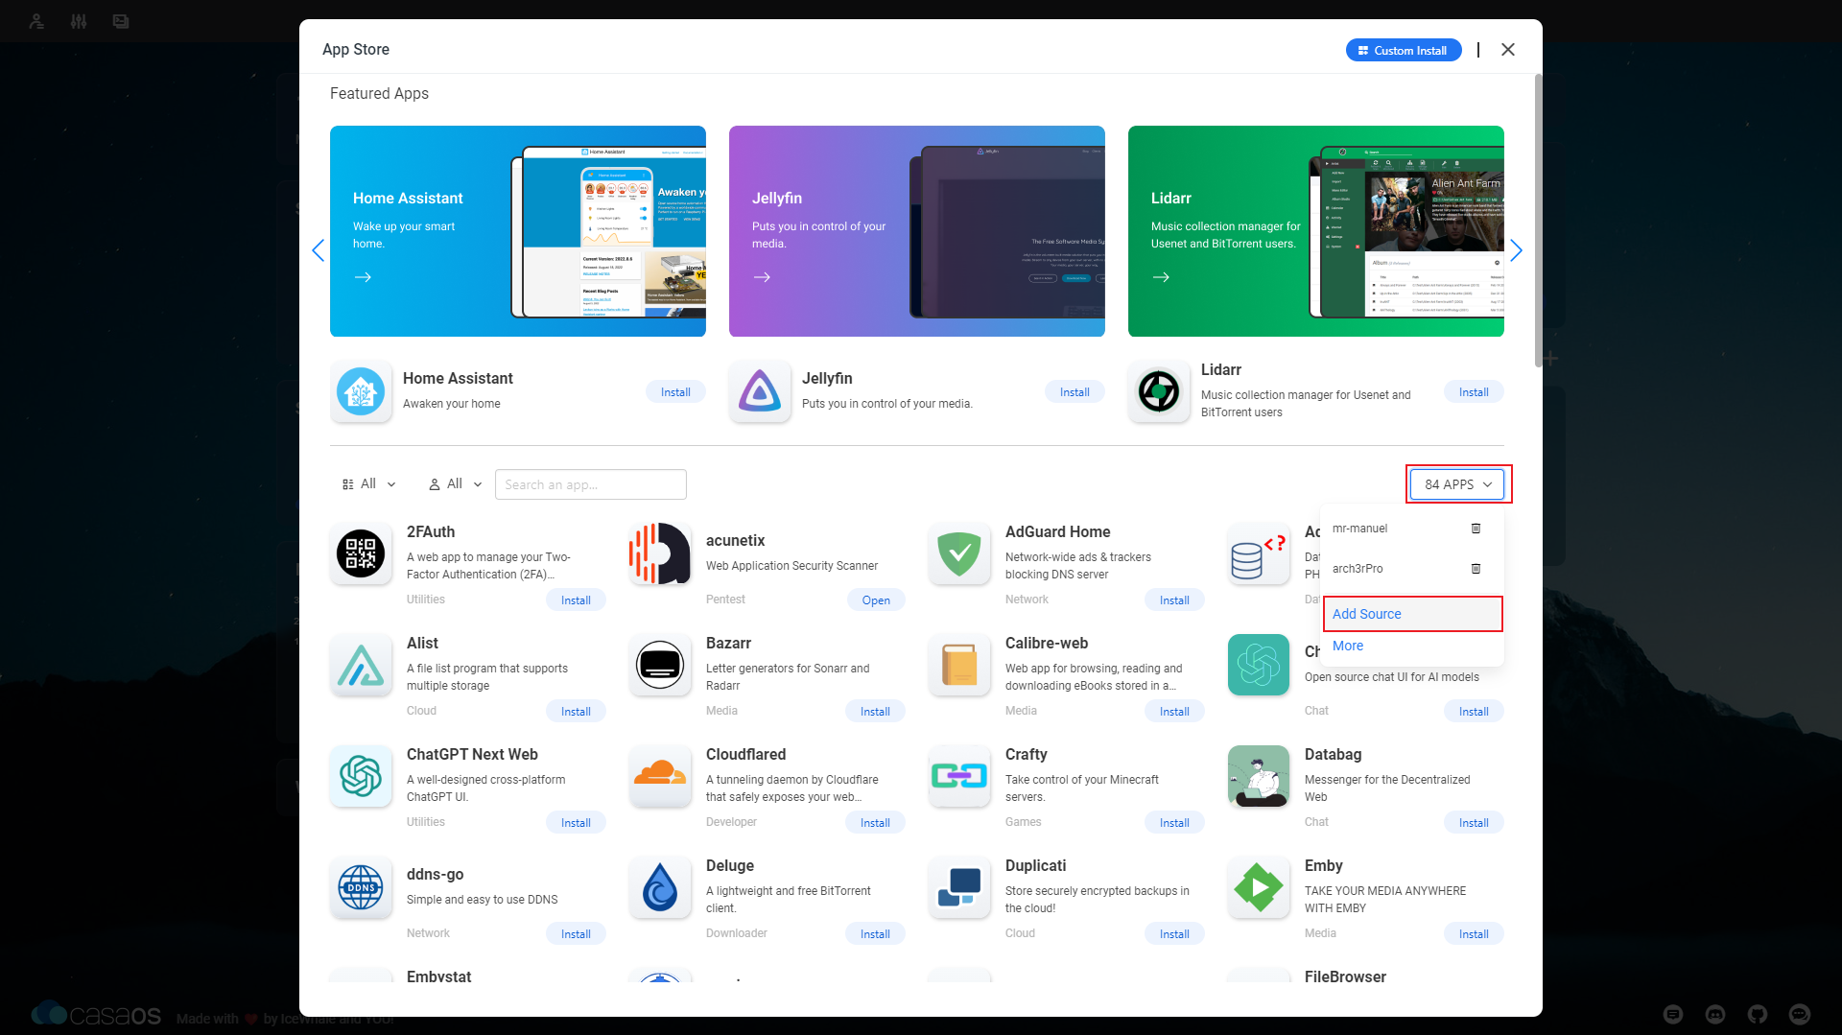
Task: Click the Home Assistant app icon
Action: tap(361, 392)
